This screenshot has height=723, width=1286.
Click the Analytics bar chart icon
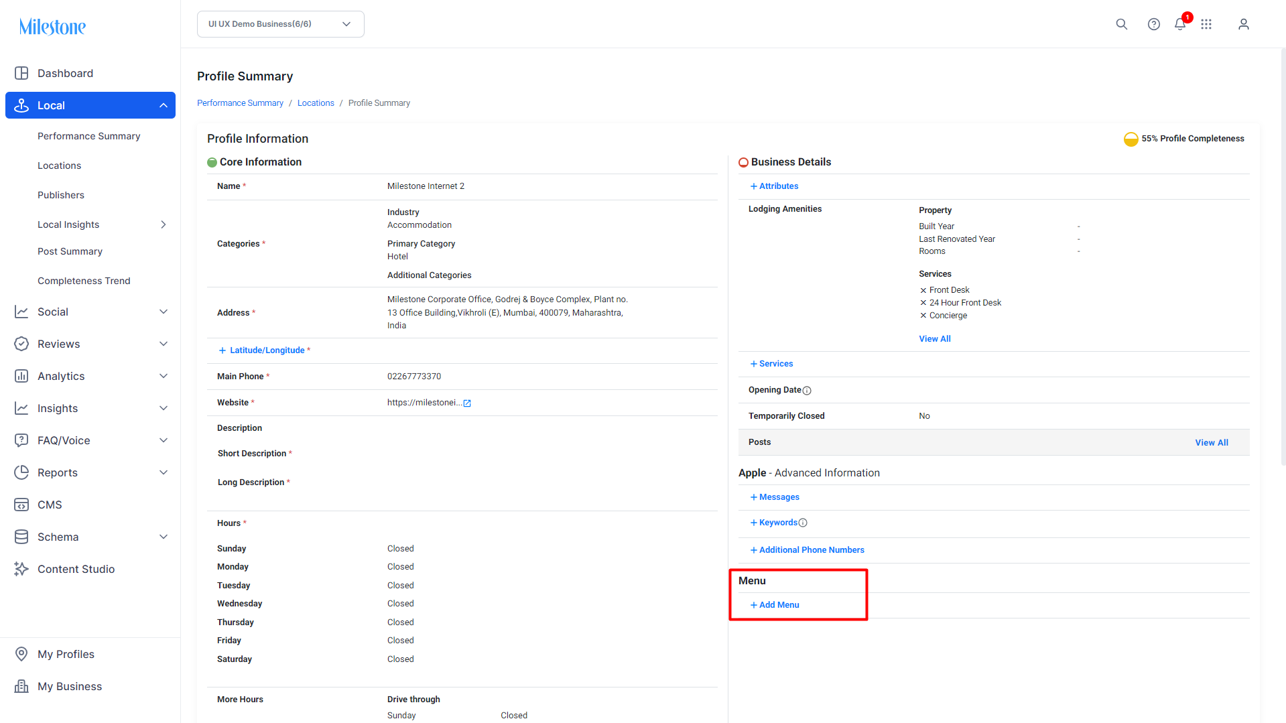pyautogui.click(x=21, y=376)
